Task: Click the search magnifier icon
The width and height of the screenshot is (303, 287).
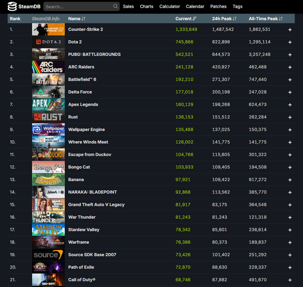Action: click(x=116, y=7)
